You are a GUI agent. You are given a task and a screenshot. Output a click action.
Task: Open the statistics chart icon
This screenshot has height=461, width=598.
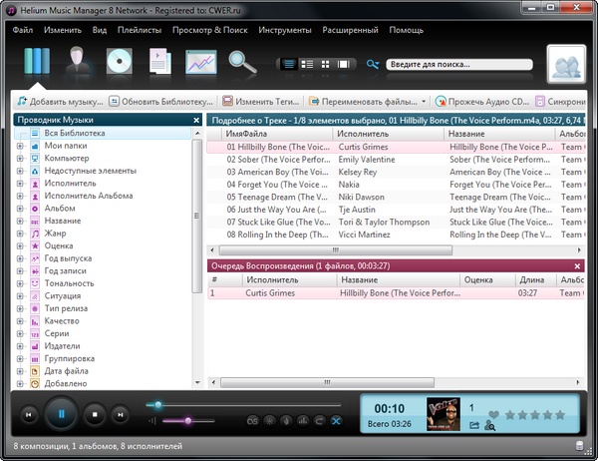coord(201,62)
